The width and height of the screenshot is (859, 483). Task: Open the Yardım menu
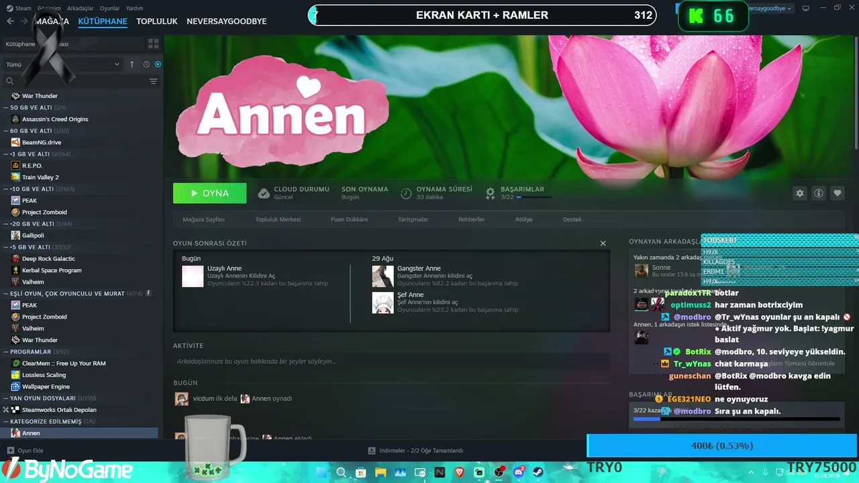(x=134, y=8)
